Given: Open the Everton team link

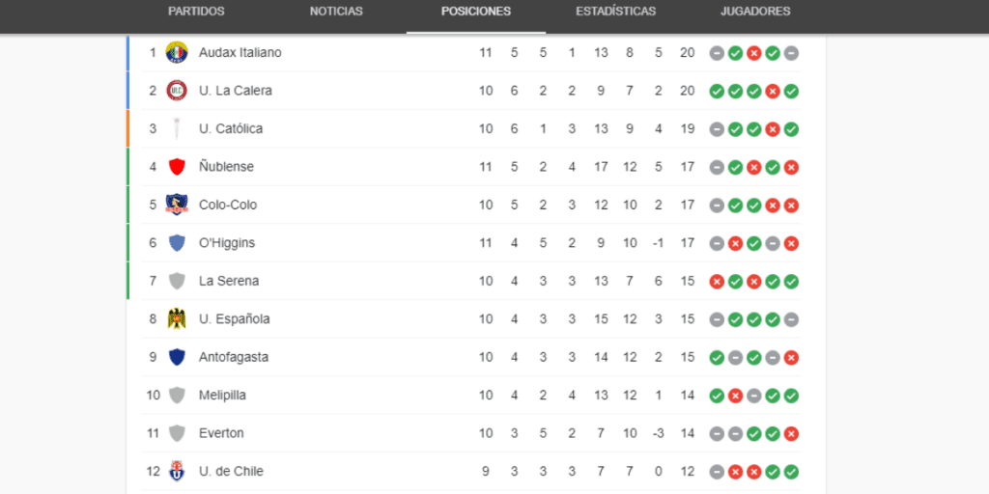Looking at the screenshot, I should (x=221, y=433).
